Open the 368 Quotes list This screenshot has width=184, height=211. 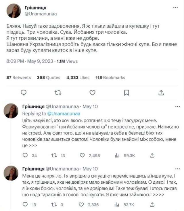click(x=49, y=78)
